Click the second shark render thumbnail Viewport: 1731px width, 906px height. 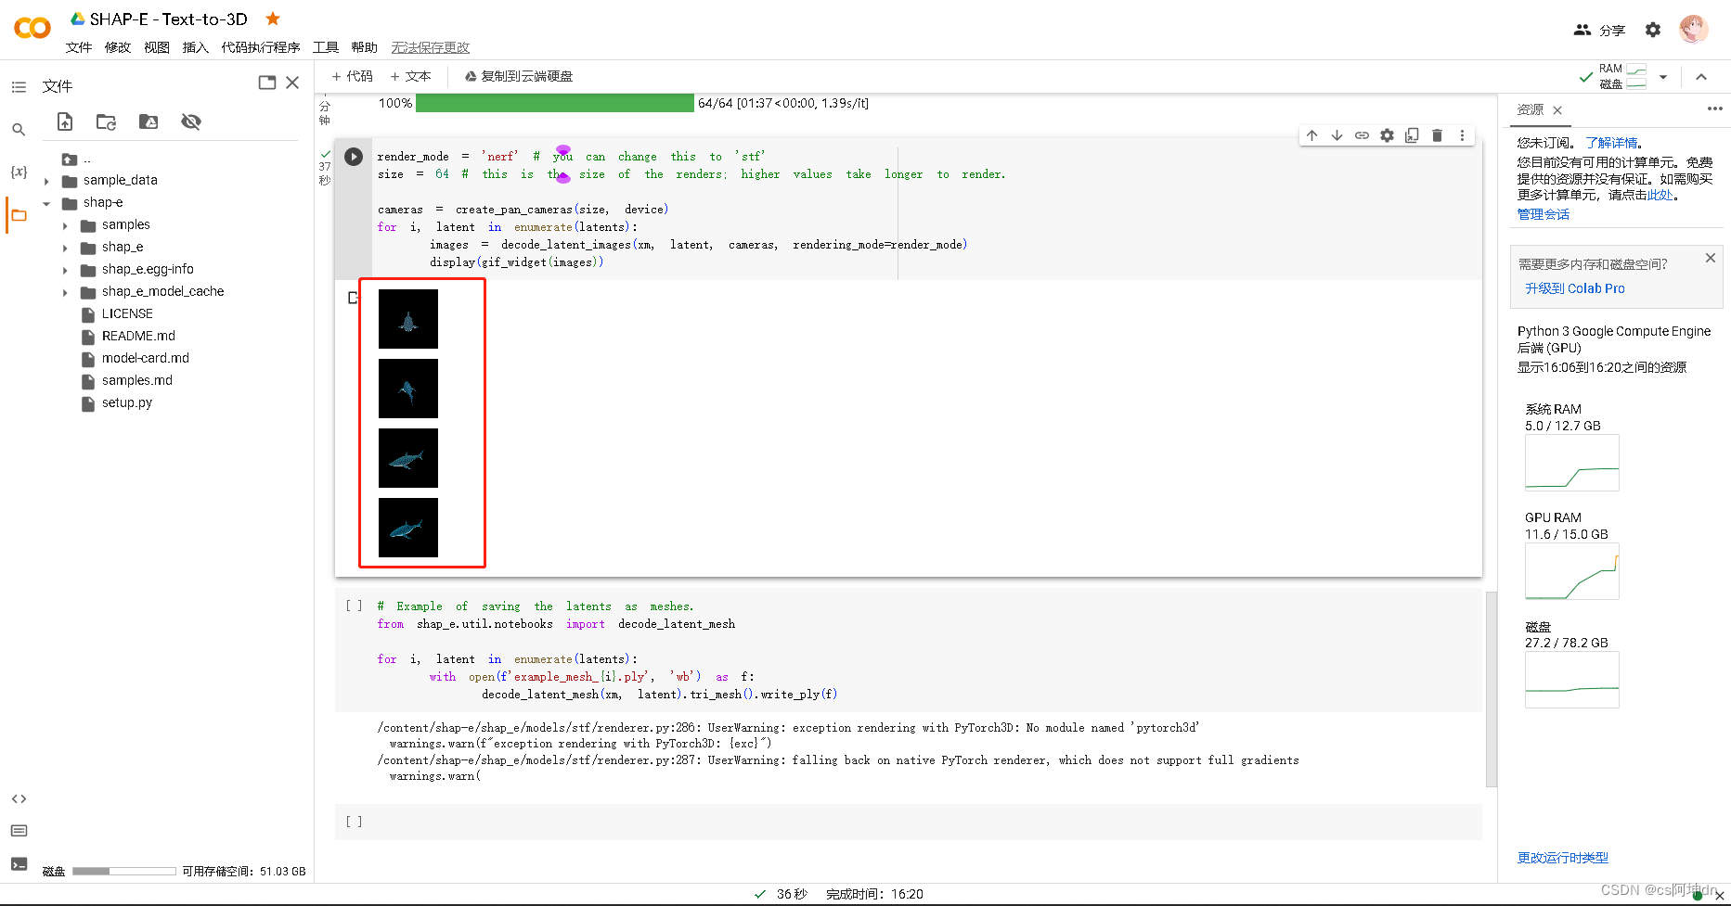point(407,389)
